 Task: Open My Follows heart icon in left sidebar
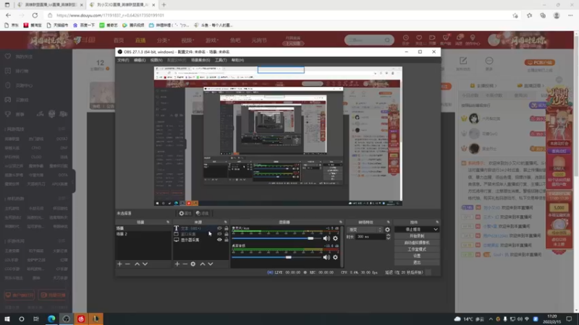8,57
